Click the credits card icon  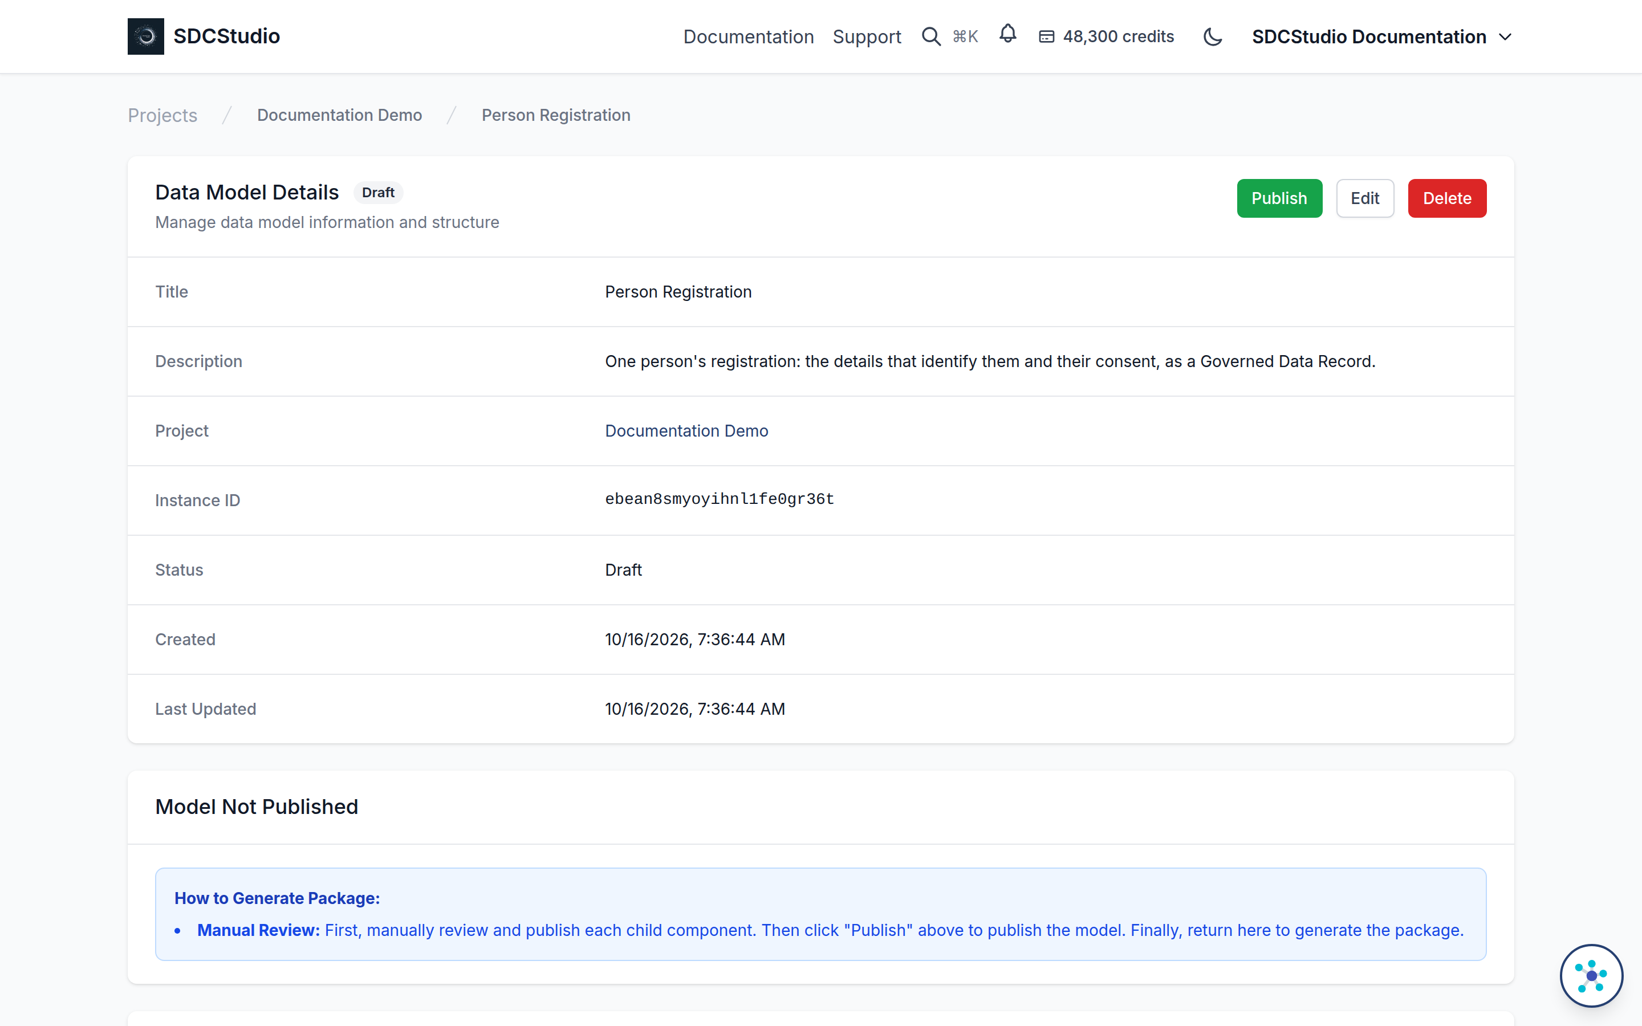coord(1046,36)
